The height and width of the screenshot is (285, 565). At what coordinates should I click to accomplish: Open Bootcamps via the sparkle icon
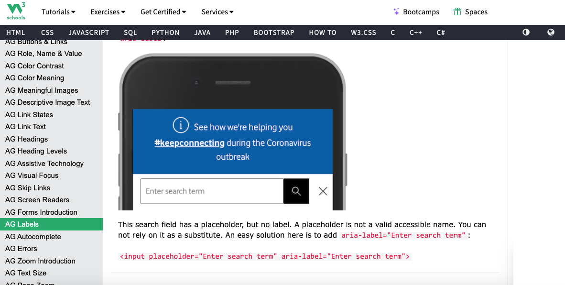(395, 11)
